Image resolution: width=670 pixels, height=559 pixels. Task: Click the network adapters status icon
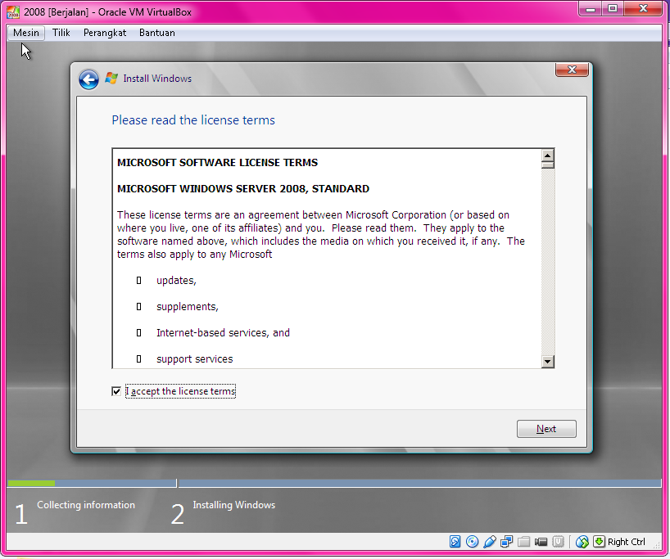point(507,542)
